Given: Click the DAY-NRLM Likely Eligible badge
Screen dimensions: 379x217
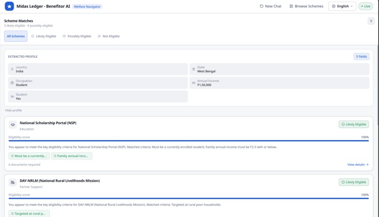Looking at the screenshot, I should click(x=354, y=182).
